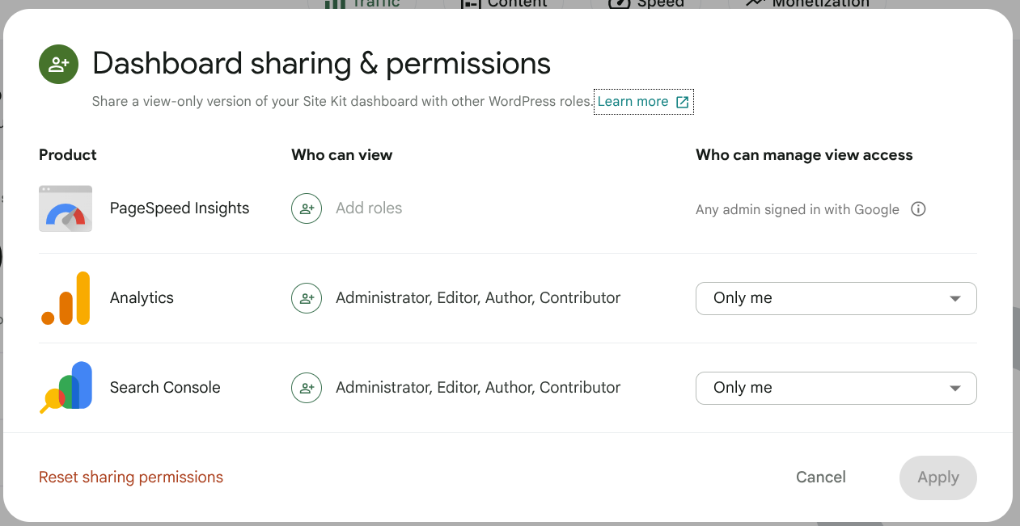Switch to the Traffic tab behind dialog
Image resolution: width=1020 pixels, height=526 pixels.
[362, 4]
